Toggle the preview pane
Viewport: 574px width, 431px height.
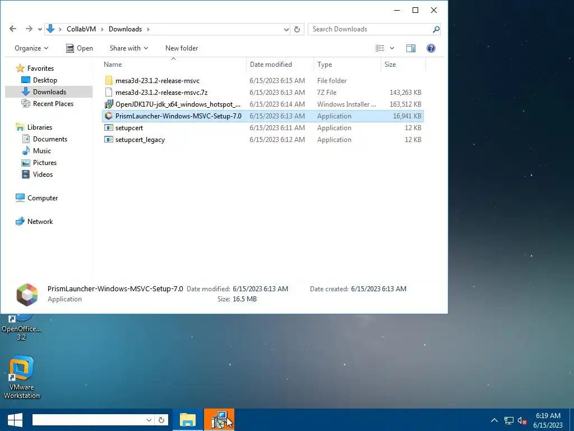[x=411, y=48]
